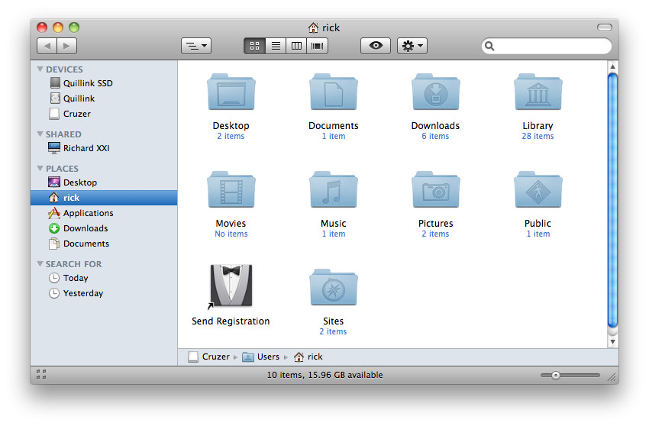
Task: Search for files from Yesterday
Action: click(104, 293)
